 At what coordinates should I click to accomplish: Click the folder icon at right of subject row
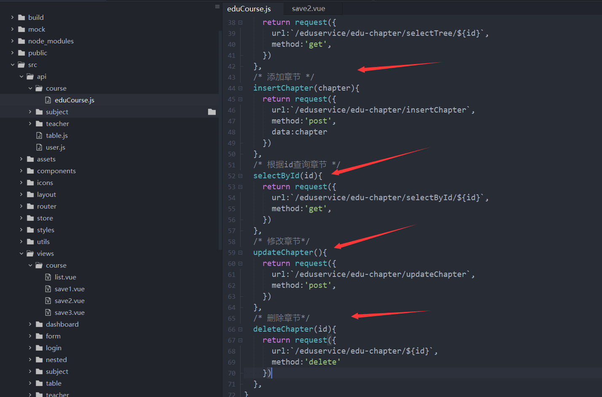pyautogui.click(x=212, y=112)
